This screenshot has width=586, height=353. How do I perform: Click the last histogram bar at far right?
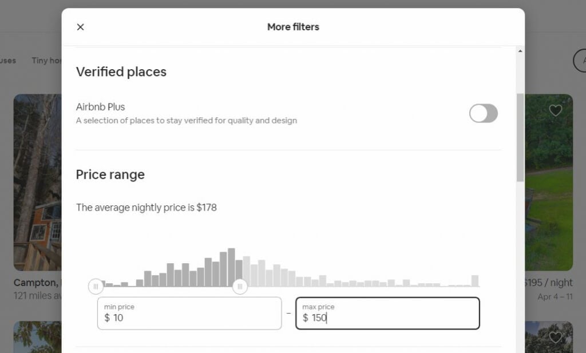coord(475,280)
